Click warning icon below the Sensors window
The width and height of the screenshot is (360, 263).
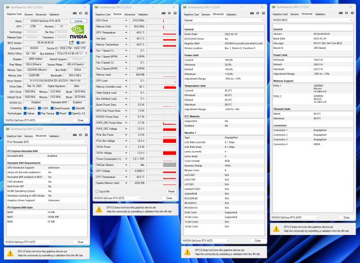point(99,210)
